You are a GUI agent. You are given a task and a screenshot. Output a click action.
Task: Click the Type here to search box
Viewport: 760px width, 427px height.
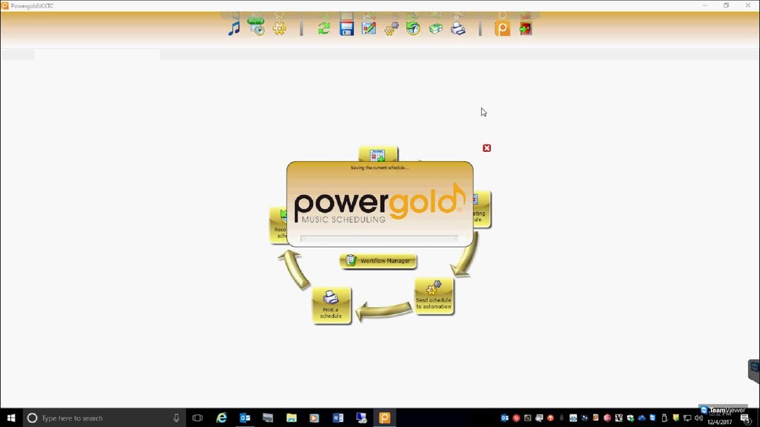pyautogui.click(x=104, y=418)
